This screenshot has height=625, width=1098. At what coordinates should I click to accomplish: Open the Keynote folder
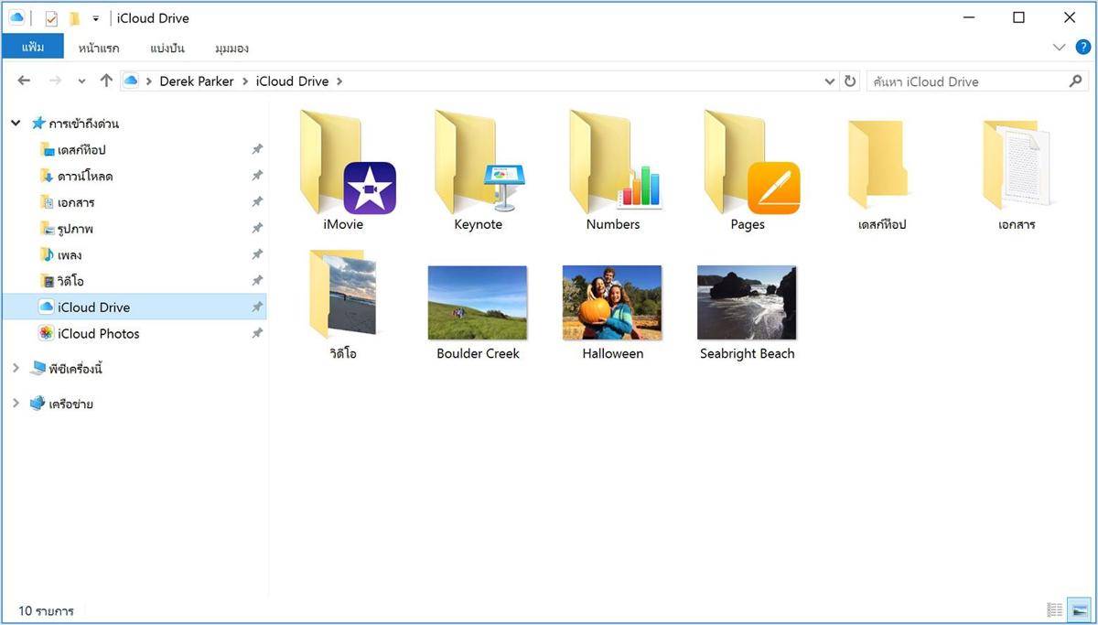[479, 171]
